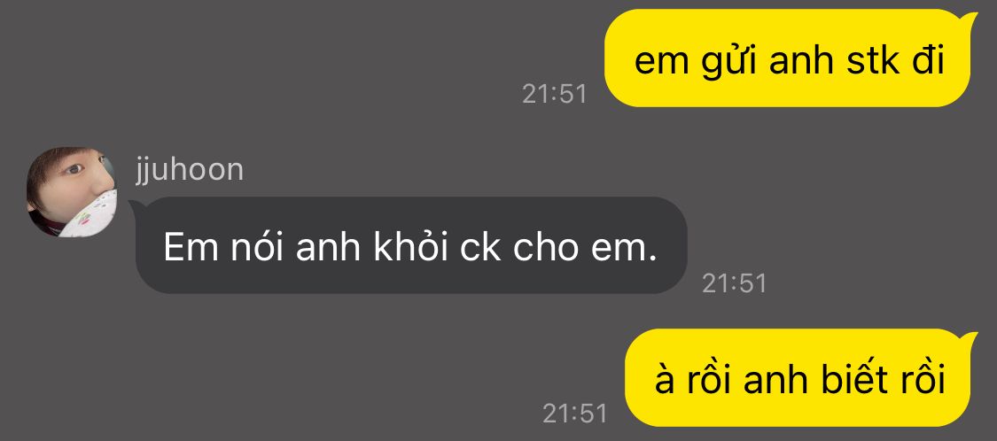Click the 21:51 timestamp beside 'à rồi anh biết rồi'
The width and height of the screenshot is (997, 441).
pyautogui.click(x=575, y=414)
